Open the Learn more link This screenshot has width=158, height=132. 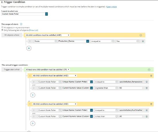click(x=112, y=7)
